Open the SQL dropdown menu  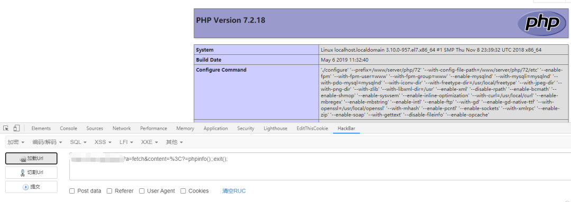pyautogui.click(x=78, y=142)
